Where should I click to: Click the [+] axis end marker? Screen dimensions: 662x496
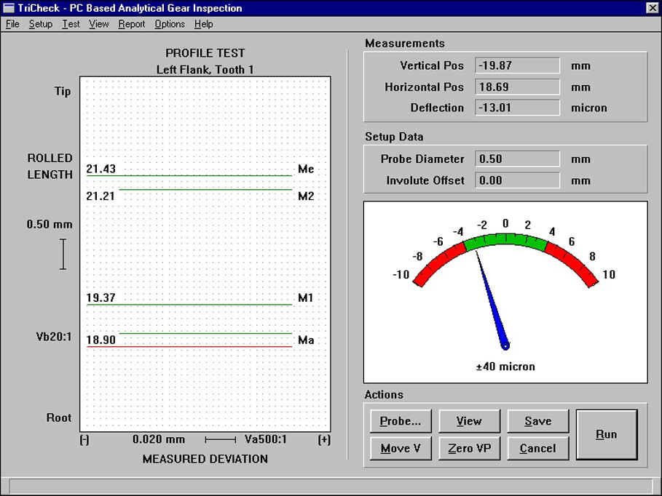pos(324,440)
